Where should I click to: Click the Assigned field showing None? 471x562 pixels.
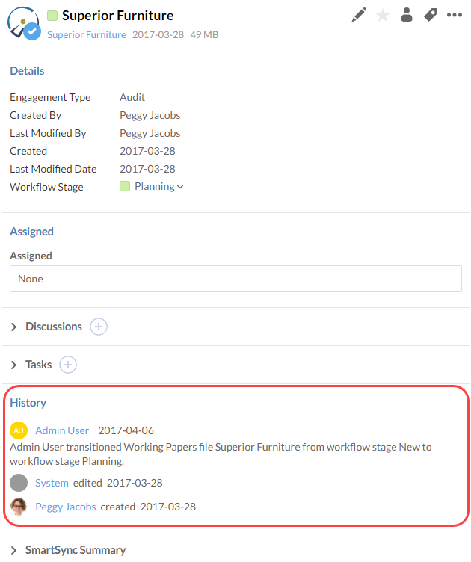[235, 279]
